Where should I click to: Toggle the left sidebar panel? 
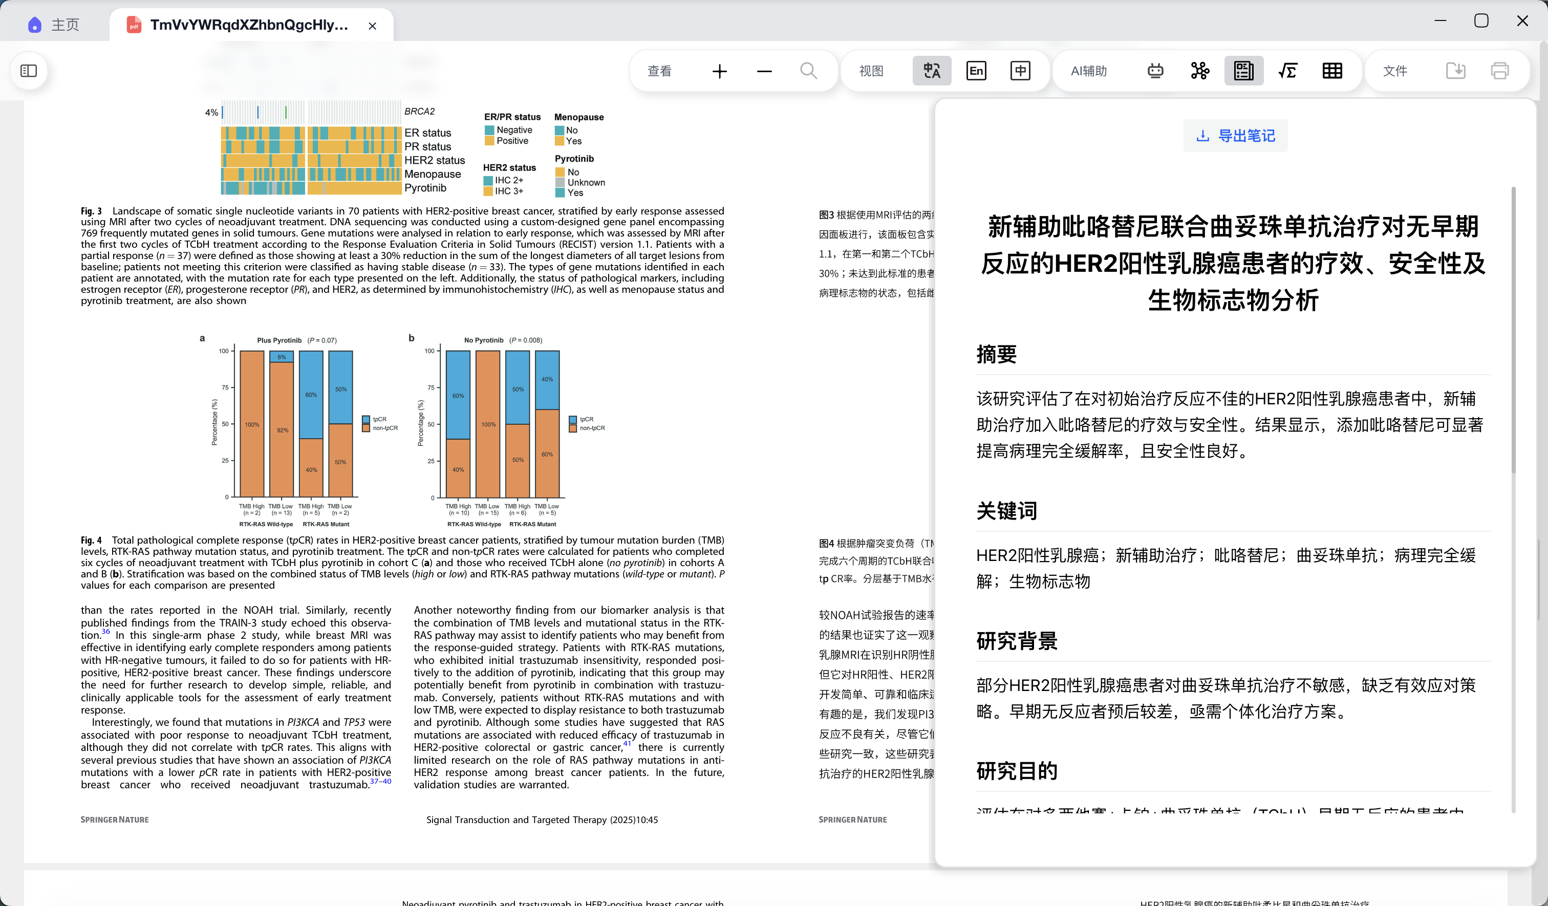tap(29, 71)
